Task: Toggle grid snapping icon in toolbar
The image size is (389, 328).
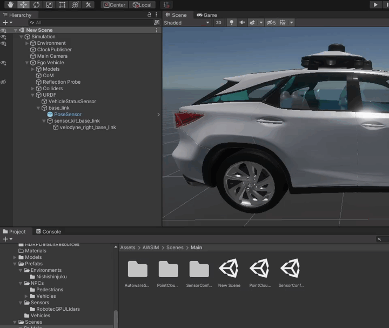Action: (166, 5)
